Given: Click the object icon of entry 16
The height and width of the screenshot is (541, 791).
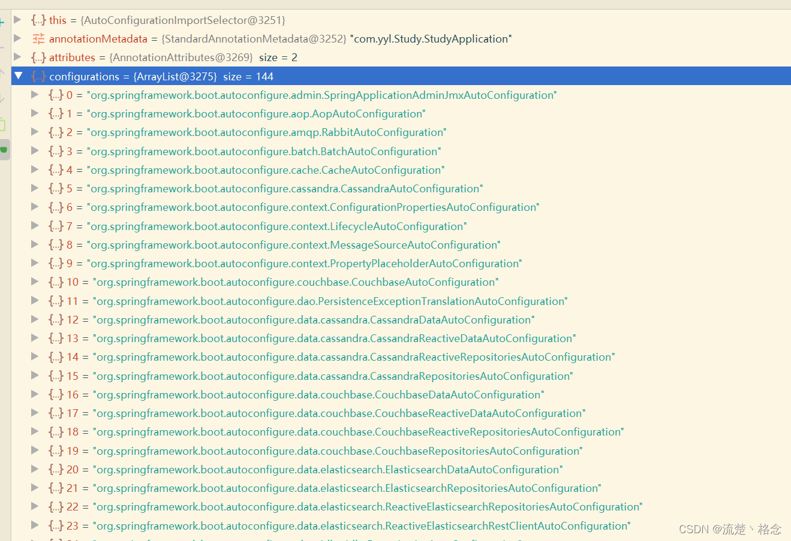Looking at the screenshot, I should point(56,395).
